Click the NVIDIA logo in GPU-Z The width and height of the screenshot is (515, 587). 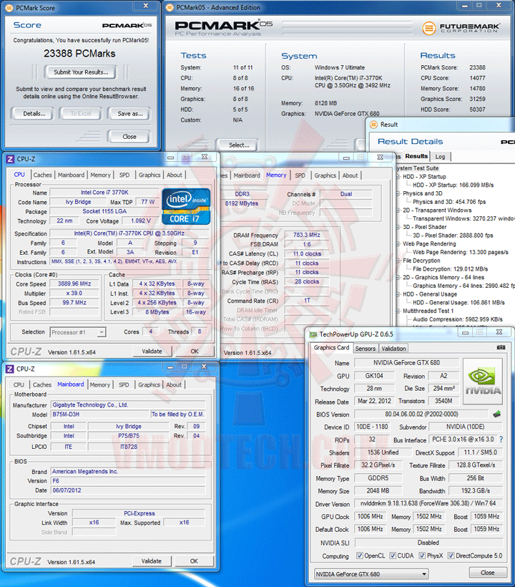pyautogui.click(x=483, y=381)
